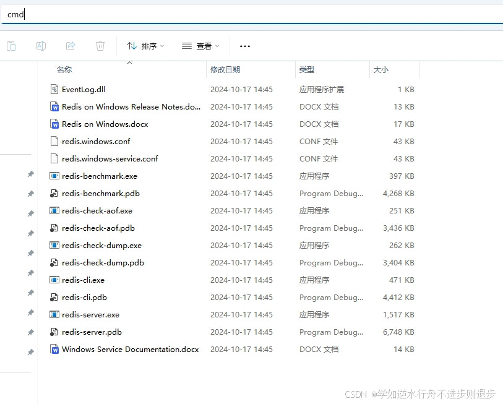The height and width of the screenshot is (404, 503).
Task: Click the Windows Service Documentation.docx Word icon
Action: click(54, 349)
